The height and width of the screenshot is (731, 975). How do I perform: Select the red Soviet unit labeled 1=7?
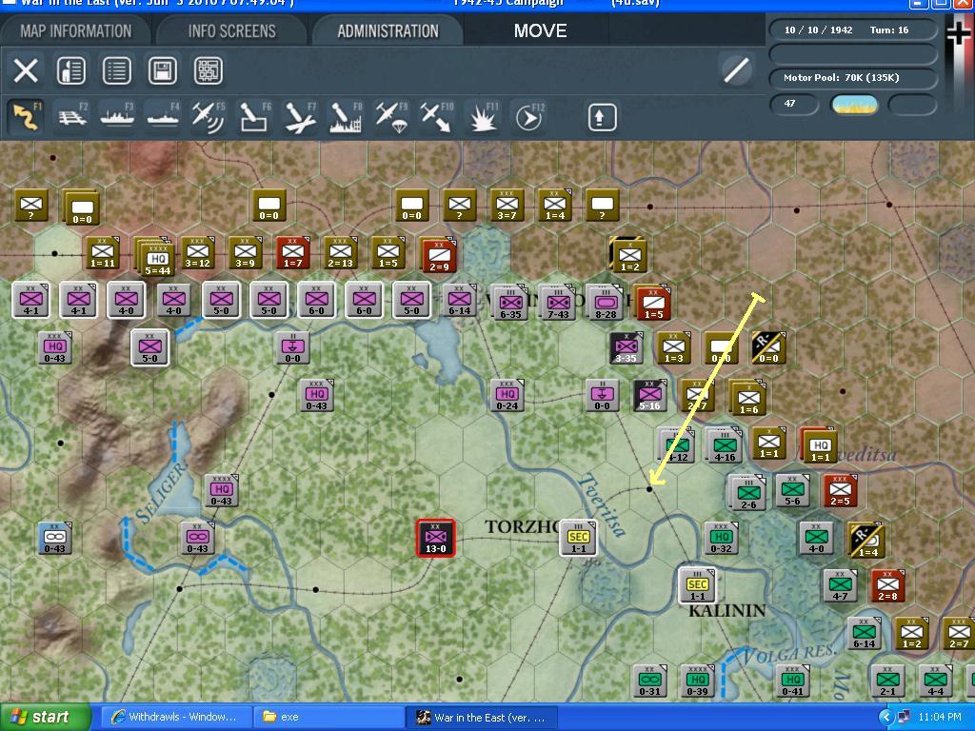293,253
